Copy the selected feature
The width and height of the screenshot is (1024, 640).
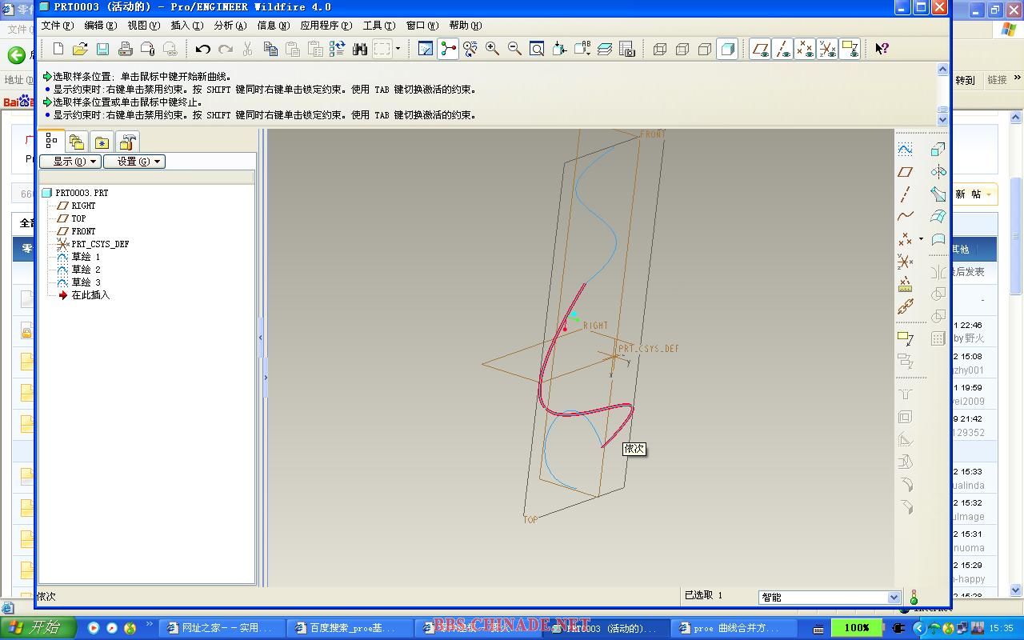(x=270, y=49)
